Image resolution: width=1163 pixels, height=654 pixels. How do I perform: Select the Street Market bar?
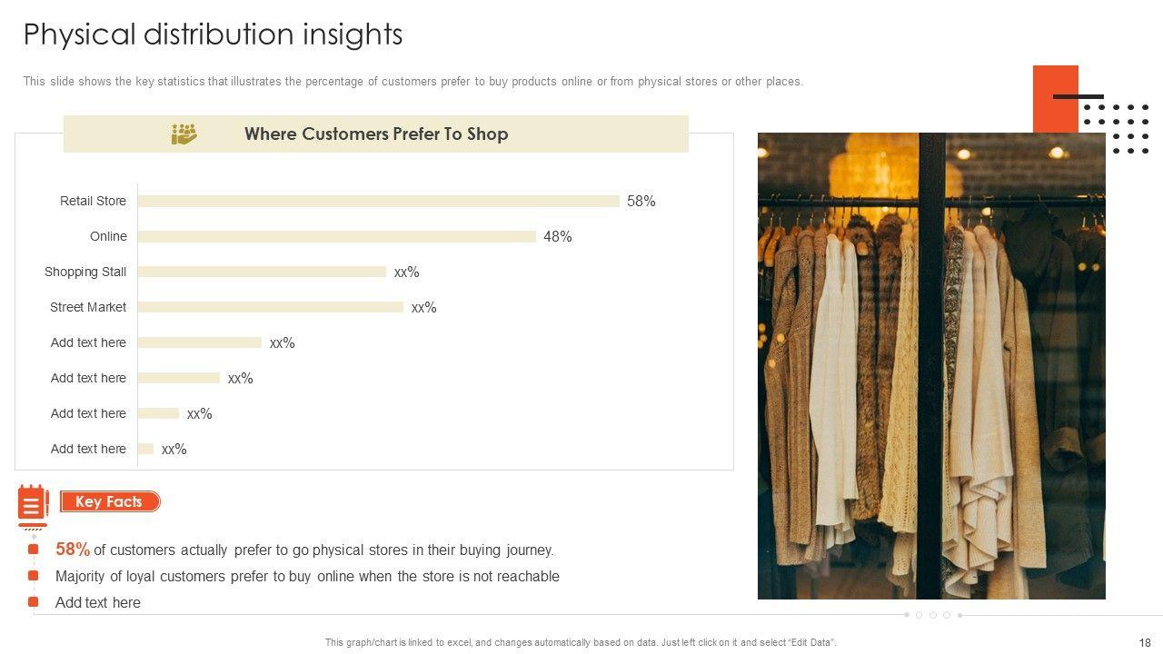[x=270, y=307]
